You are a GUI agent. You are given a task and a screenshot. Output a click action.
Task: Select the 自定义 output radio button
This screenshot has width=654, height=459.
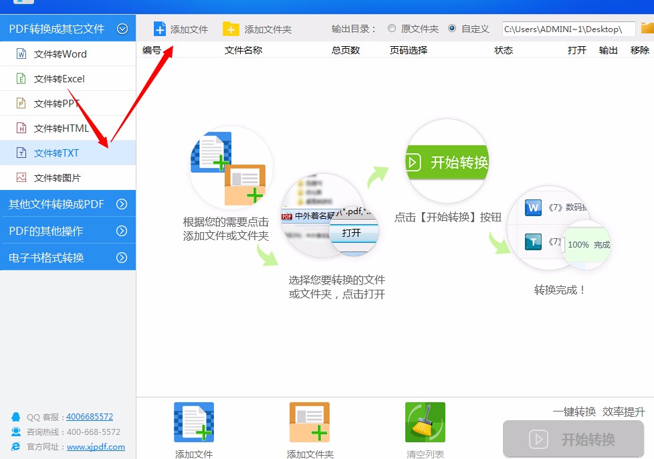451,28
